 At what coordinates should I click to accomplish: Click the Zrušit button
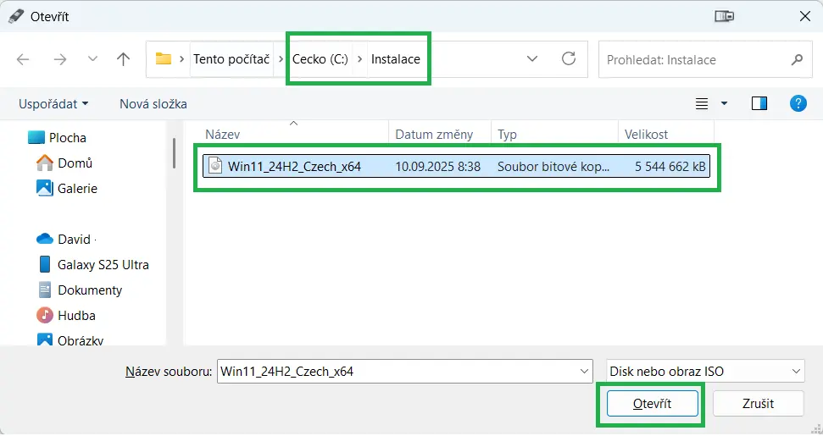(758, 404)
